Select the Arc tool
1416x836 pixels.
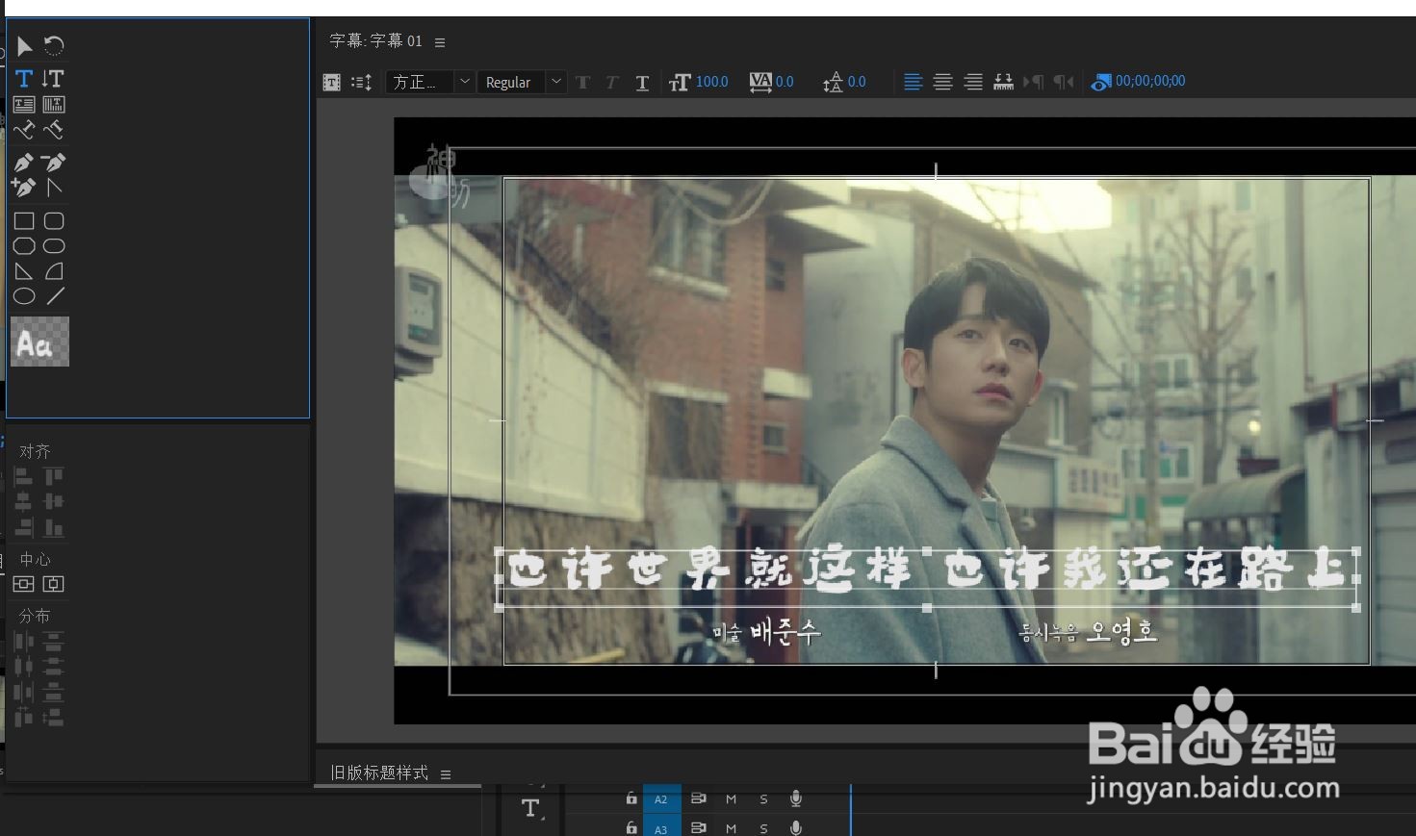point(54,271)
